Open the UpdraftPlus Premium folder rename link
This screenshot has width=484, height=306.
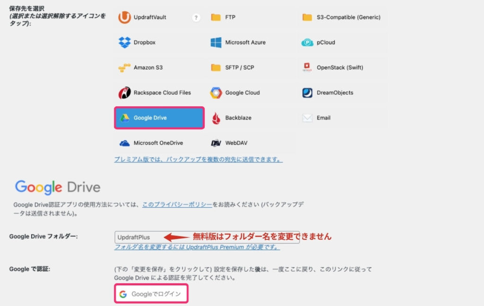[x=197, y=247]
